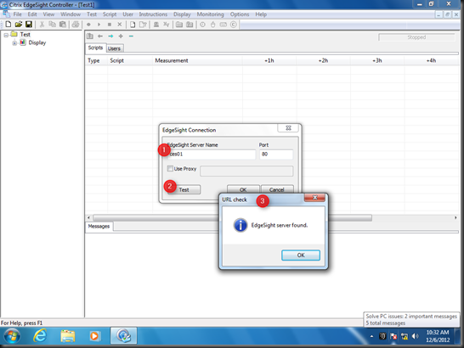464x348 pixels.
Task: Open the Windows Start menu
Action: 12,336
